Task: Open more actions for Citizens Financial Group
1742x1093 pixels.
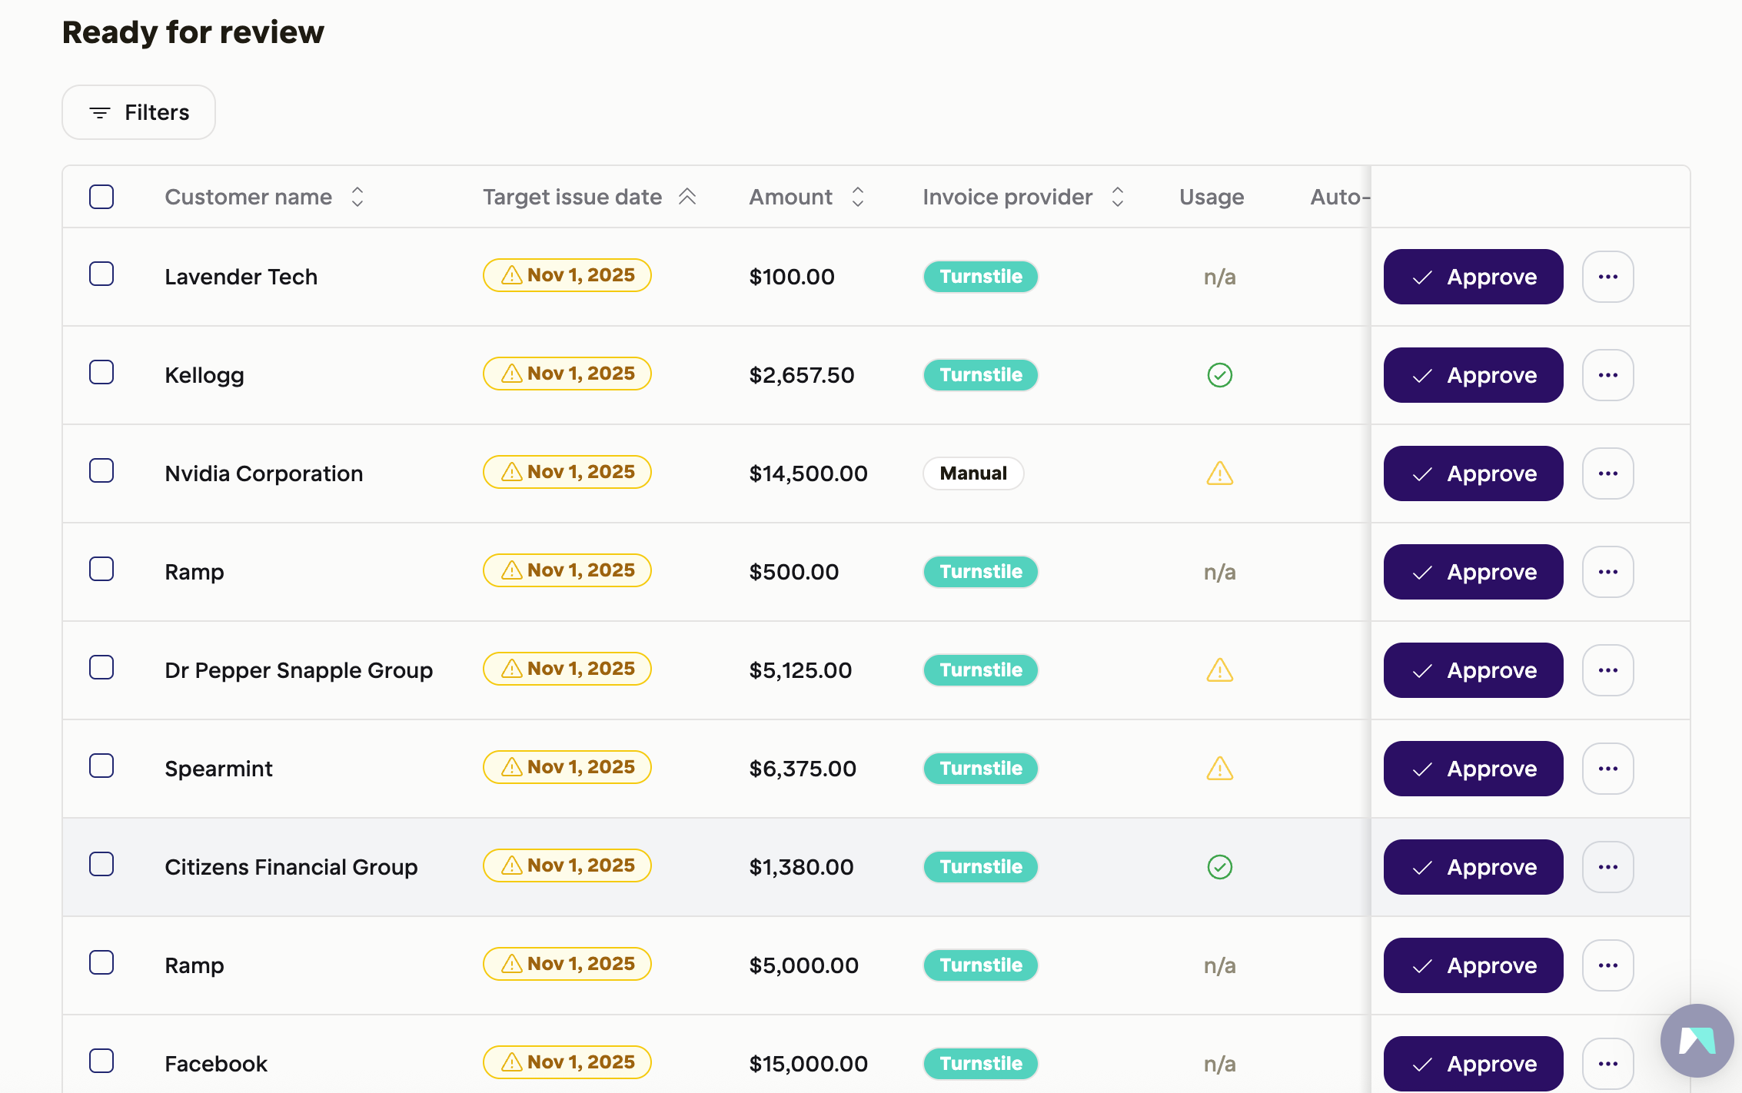Action: (1607, 867)
